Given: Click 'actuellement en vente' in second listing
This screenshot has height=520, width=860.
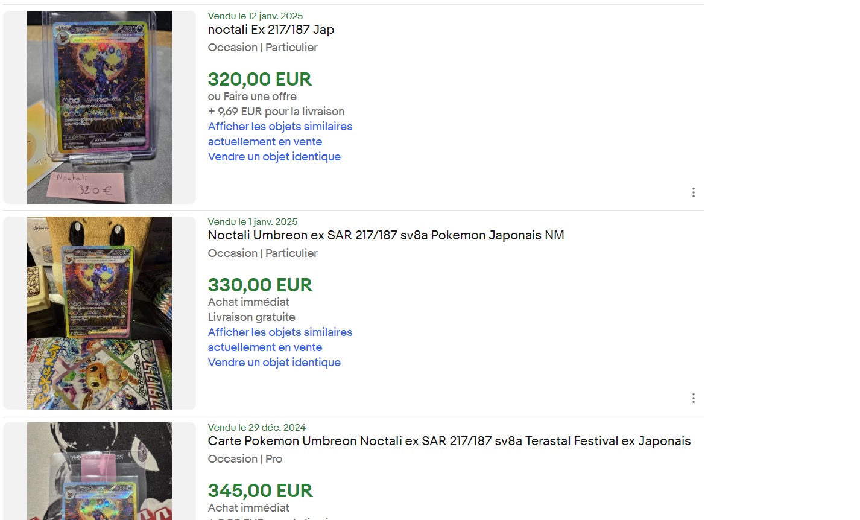Looking at the screenshot, I should (x=265, y=347).
